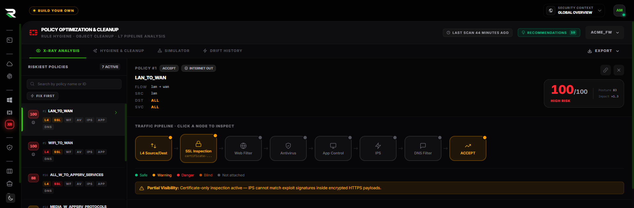Switch to the Simulator tab
Image resolution: width=634 pixels, height=208 pixels.
(173, 51)
